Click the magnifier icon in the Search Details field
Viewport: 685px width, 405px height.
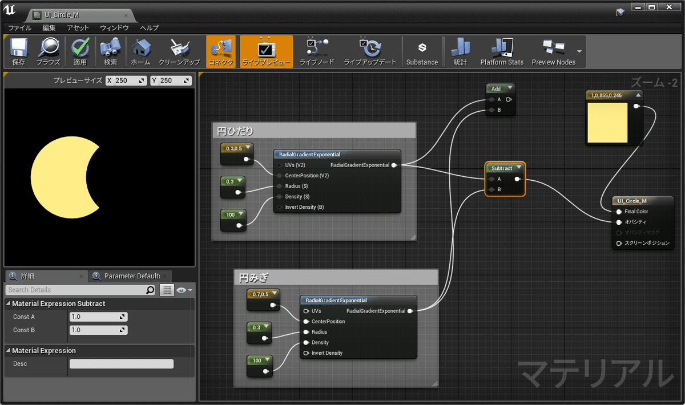[x=150, y=290]
